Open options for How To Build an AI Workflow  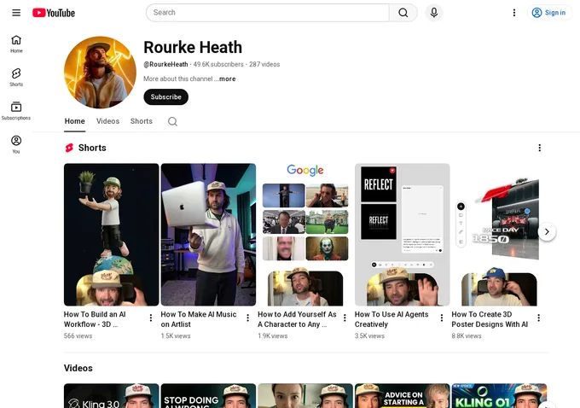(x=151, y=318)
